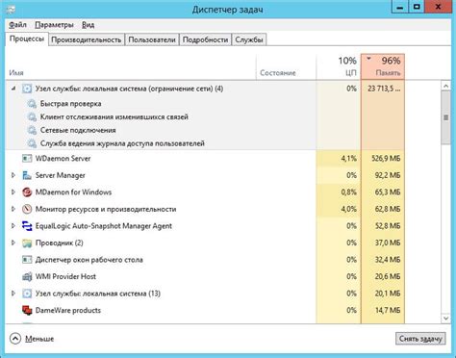Open the Параметры menu
Viewport: 456px width, 358px height.
point(54,25)
